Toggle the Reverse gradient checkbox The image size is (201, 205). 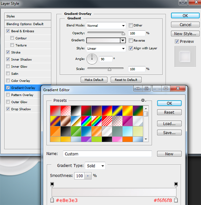click(x=131, y=40)
